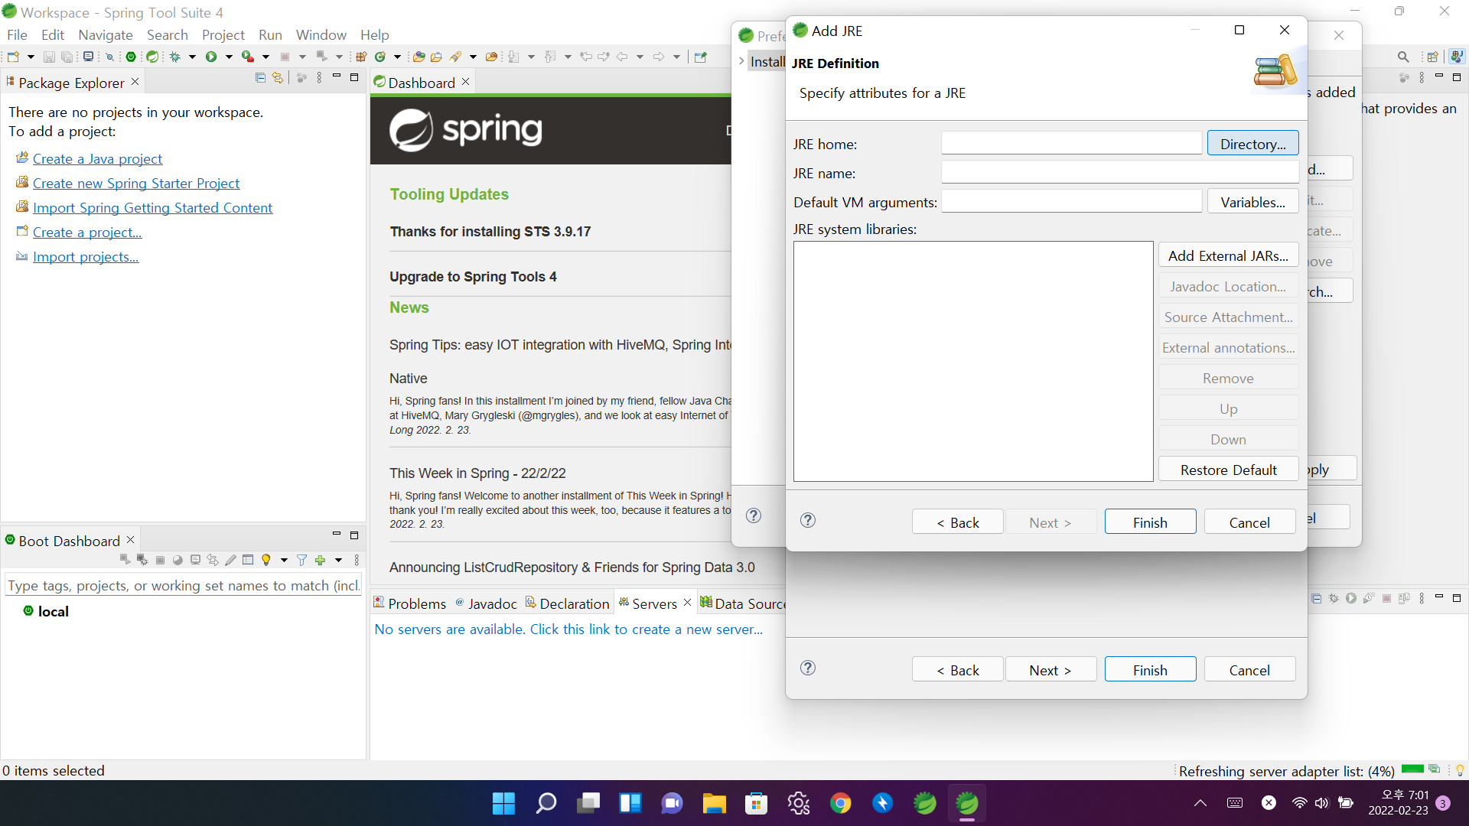
Task: Click the Create a Java project link
Action: point(97,159)
